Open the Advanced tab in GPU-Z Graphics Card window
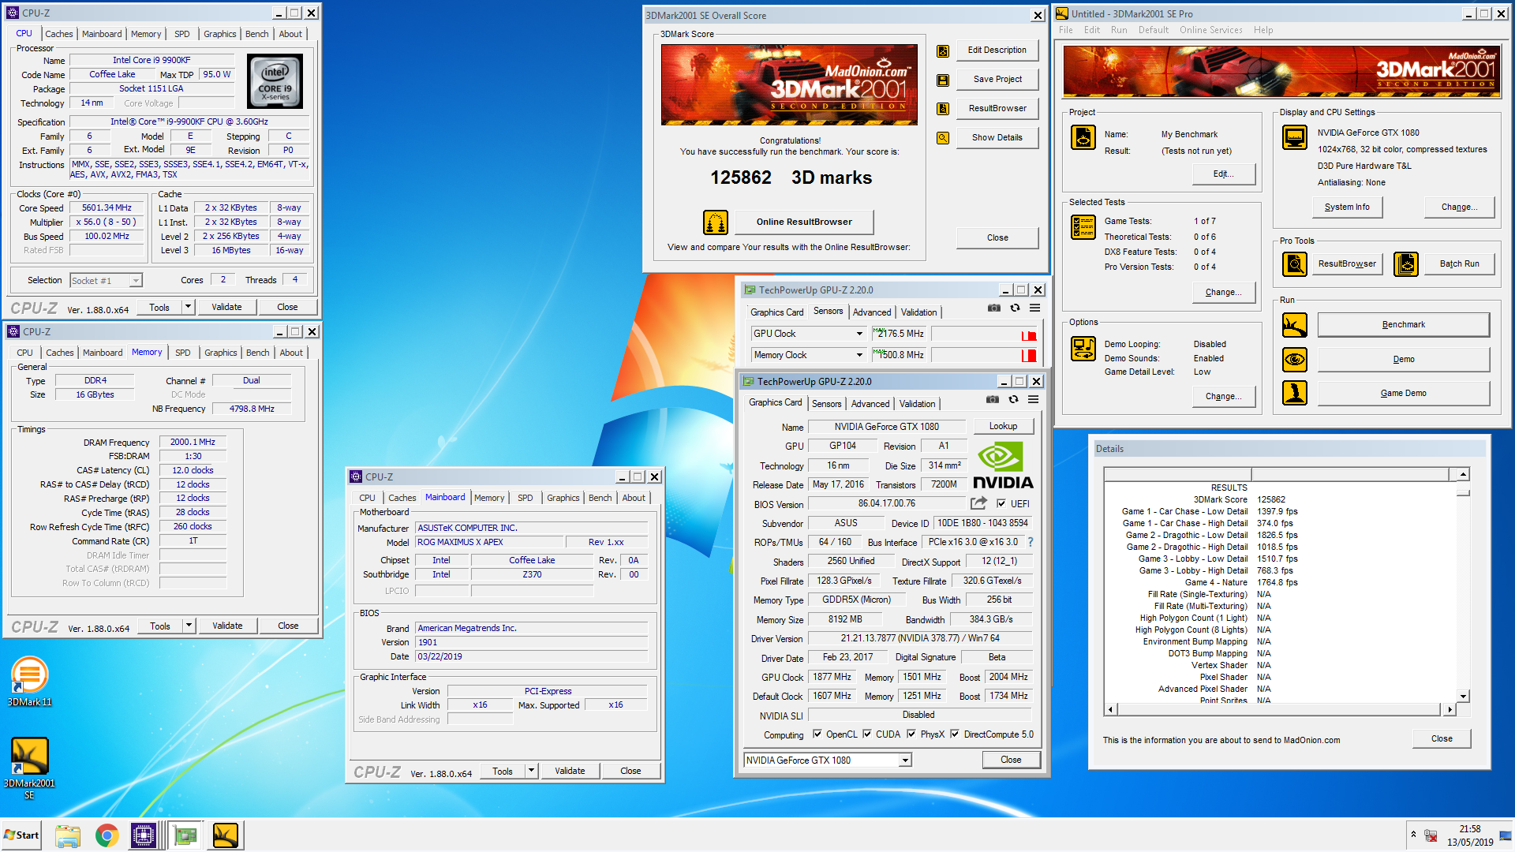This screenshot has width=1515, height=852. point(870,404)
